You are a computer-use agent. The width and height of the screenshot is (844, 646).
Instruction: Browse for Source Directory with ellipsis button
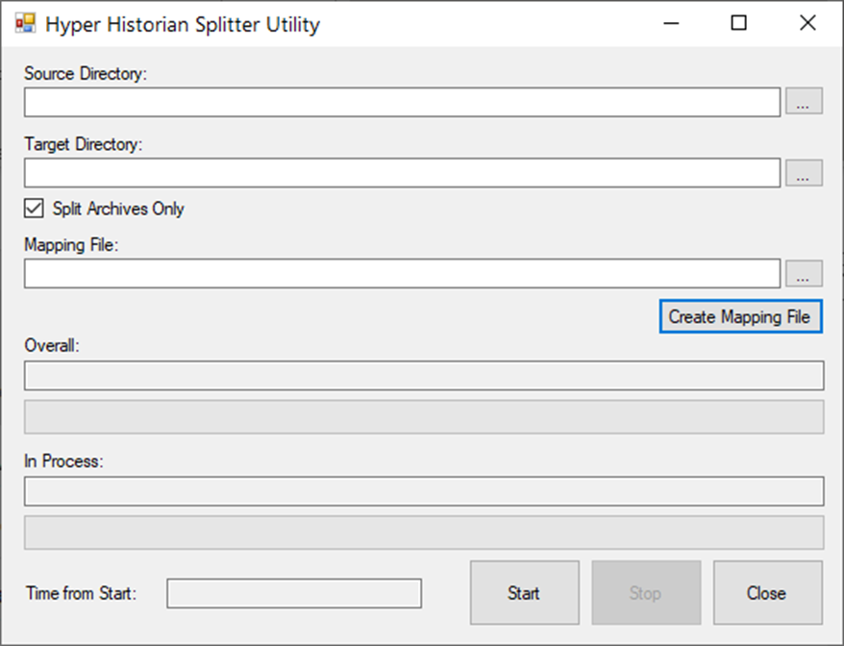tap(804, 101)
